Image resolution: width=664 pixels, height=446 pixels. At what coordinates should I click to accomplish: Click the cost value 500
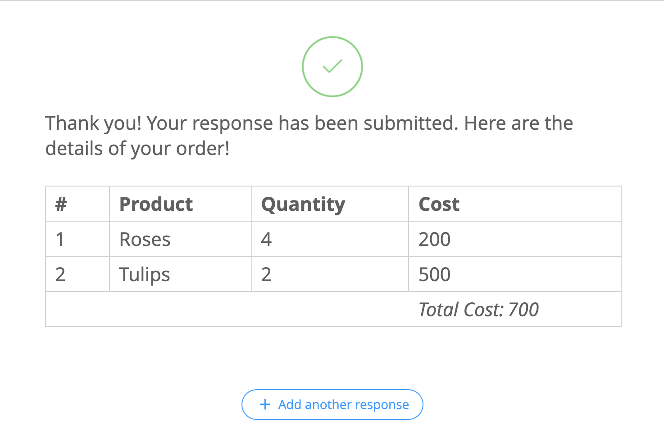(434, 274)
